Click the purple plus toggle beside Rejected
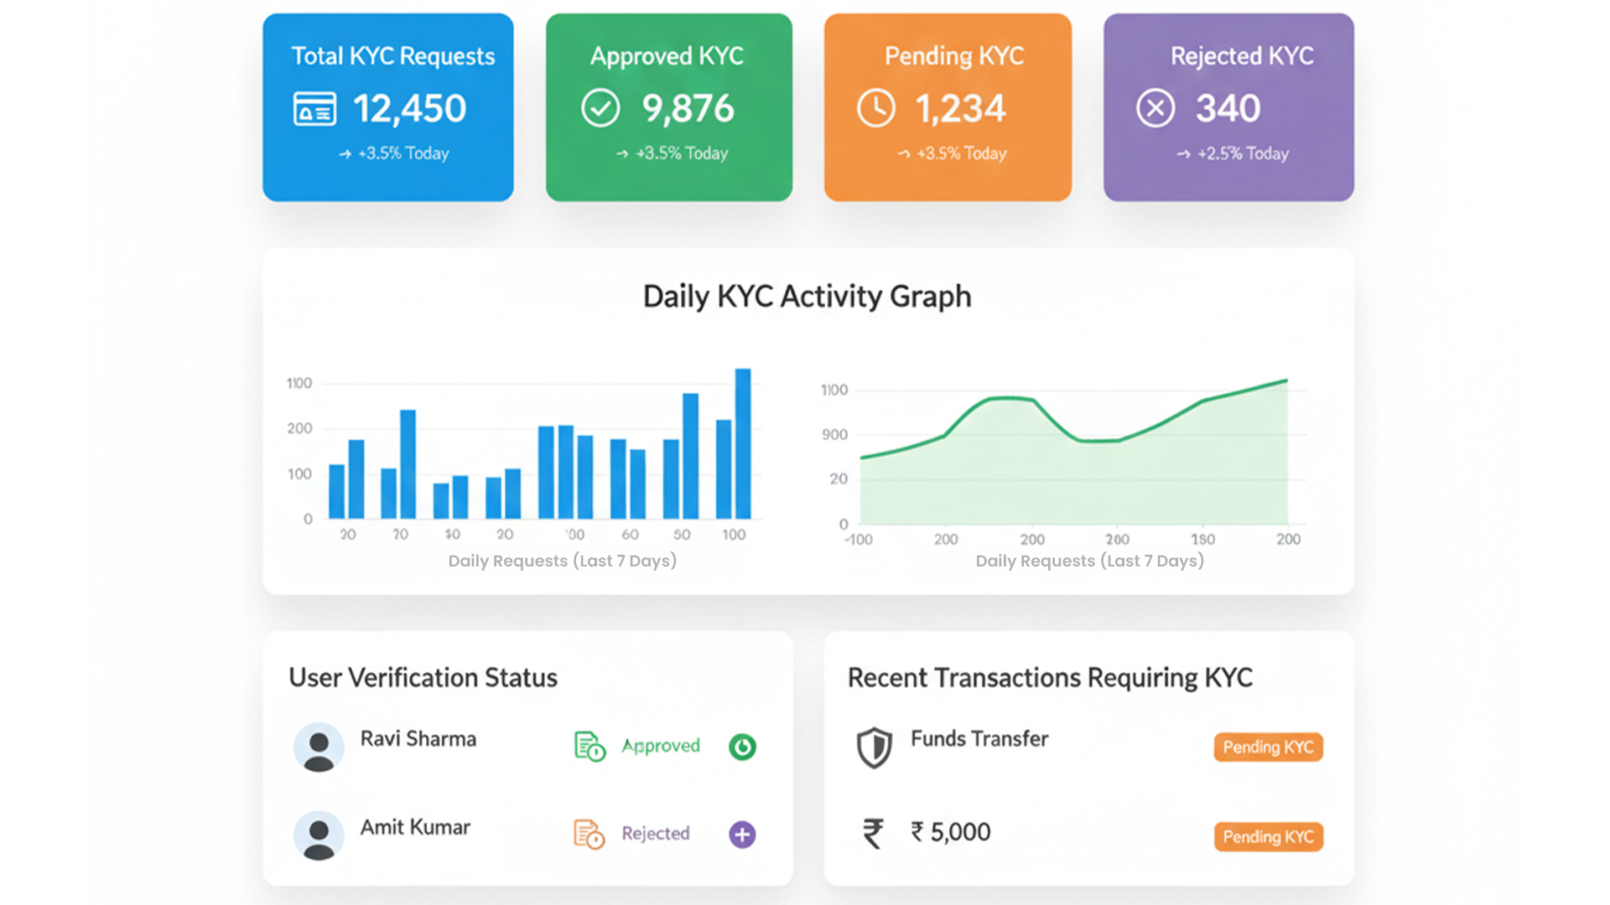The image size is (1610, 905). [x=741, y=835]
